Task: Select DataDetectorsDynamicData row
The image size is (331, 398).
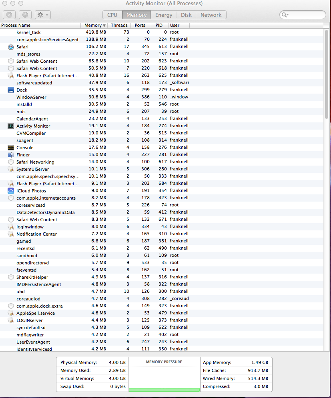Action: [x=162, y=212]
